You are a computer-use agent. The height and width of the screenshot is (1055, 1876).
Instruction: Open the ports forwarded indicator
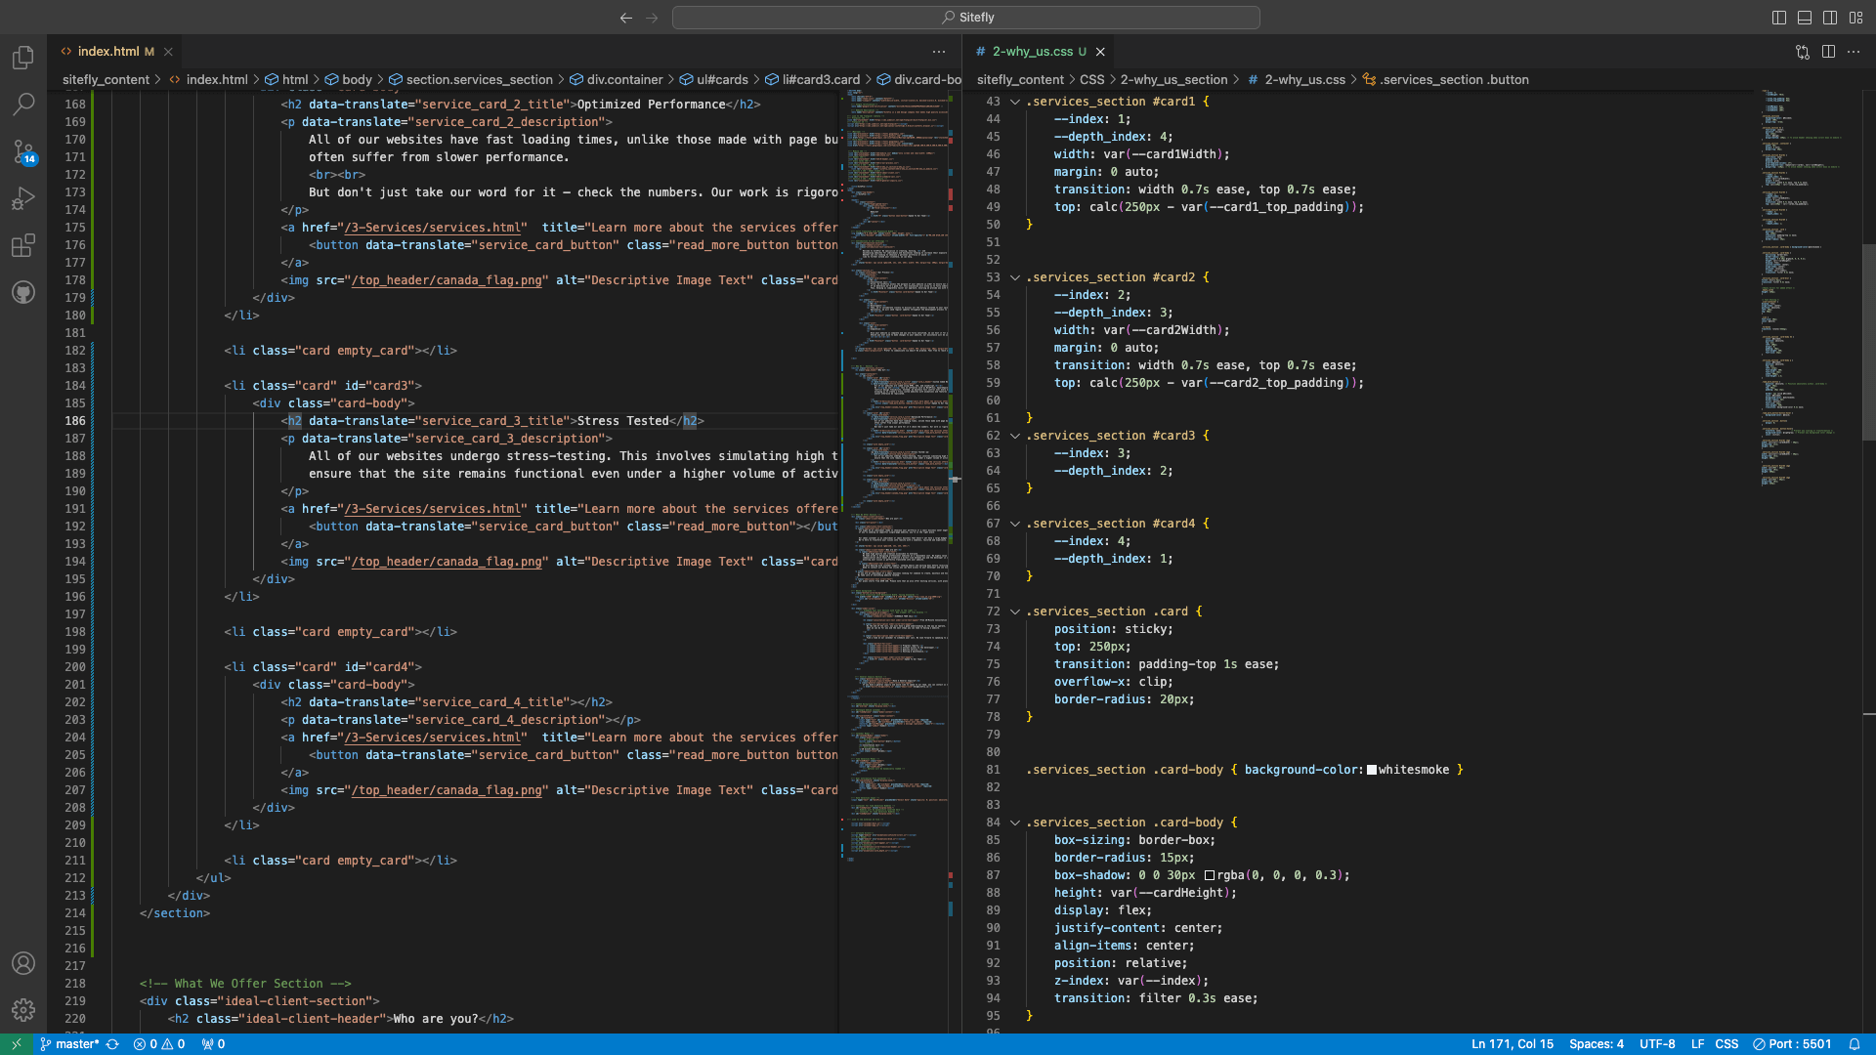[213, 1044]
